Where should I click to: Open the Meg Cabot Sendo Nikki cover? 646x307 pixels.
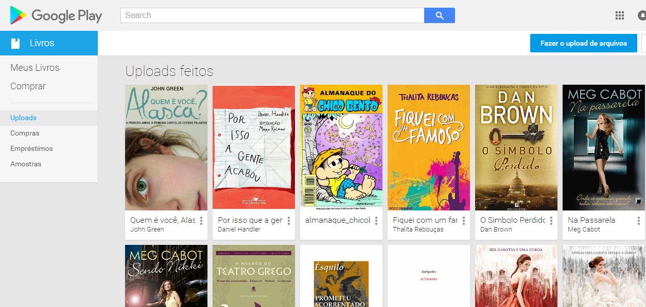coord(166,276)
